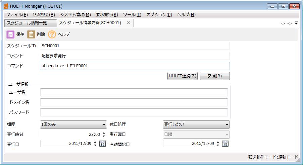Click the ユーザ情報 group label
Screen dimensions: 303x165
(x=18, y=84)
